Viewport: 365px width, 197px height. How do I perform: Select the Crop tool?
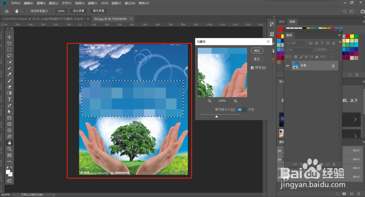[9, 43]
